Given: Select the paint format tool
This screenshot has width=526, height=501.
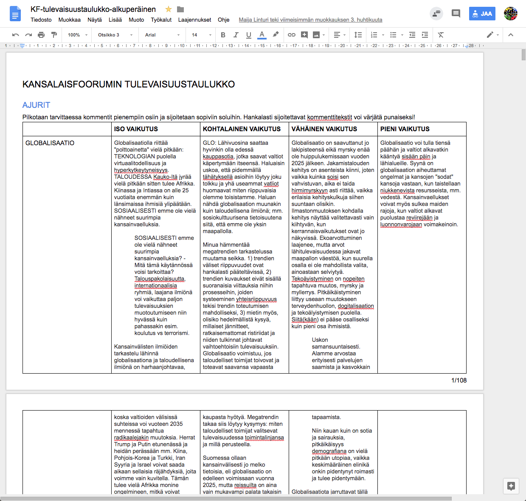Looking at the screenshot, I should point(54,35).
